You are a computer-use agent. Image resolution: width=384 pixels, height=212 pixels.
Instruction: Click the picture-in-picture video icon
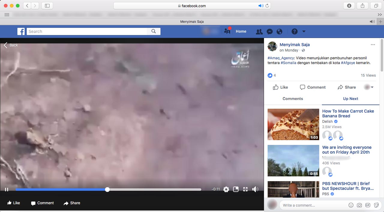pyautogui.click(x=236, y=189)
